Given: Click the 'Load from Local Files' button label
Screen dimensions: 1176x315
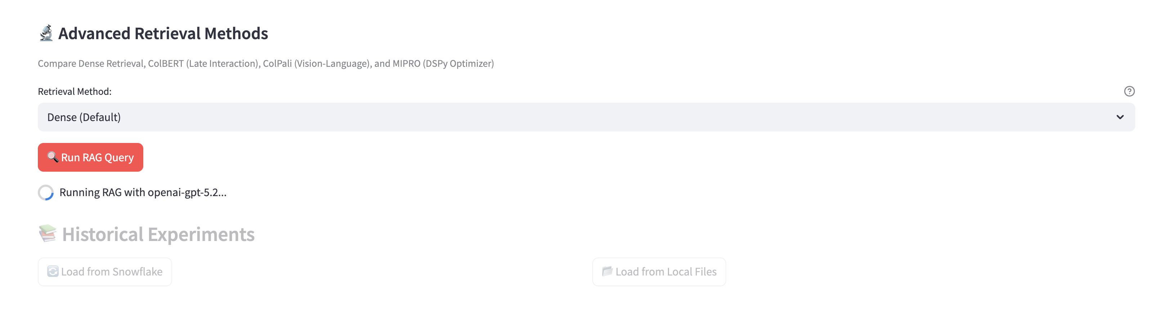Looking at the screenshot, I should point(666,272).
